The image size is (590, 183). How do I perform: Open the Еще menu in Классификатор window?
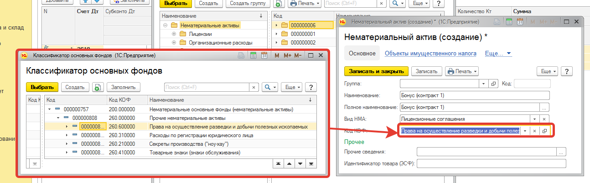tap(292, 87)
